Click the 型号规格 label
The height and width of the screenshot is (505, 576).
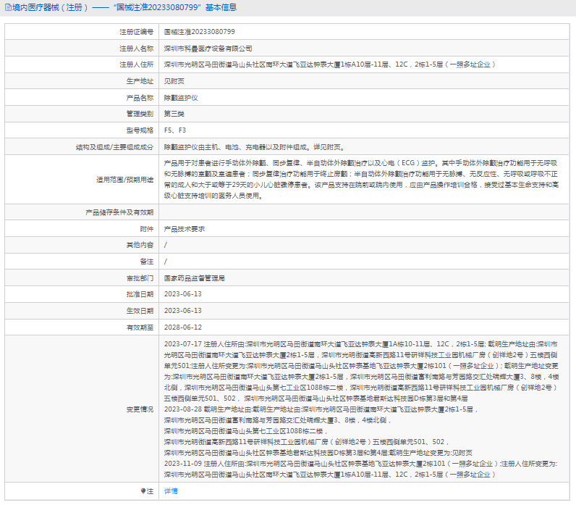[x=140, y=130]
